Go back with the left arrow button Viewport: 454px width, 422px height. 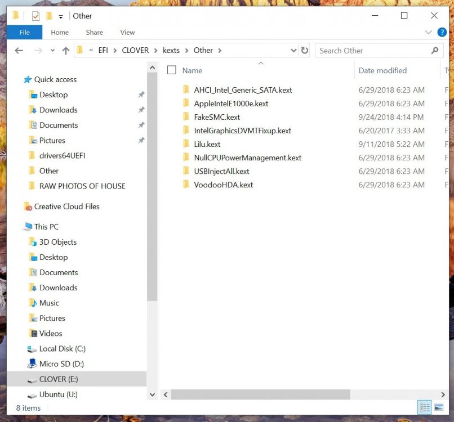(x=19, y=51)
